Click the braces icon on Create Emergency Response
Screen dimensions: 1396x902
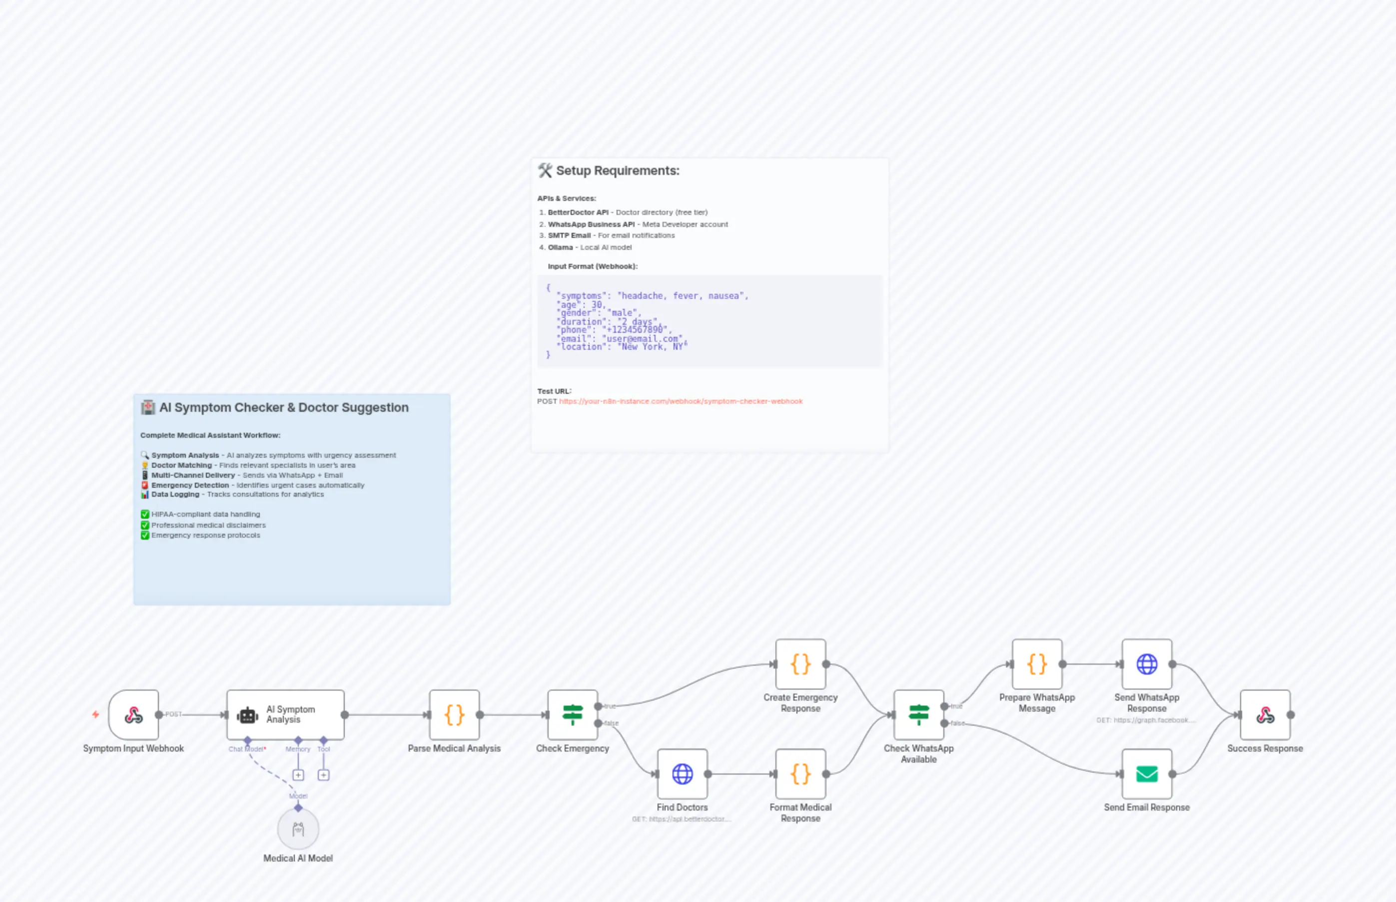click(x=800, y=664)
